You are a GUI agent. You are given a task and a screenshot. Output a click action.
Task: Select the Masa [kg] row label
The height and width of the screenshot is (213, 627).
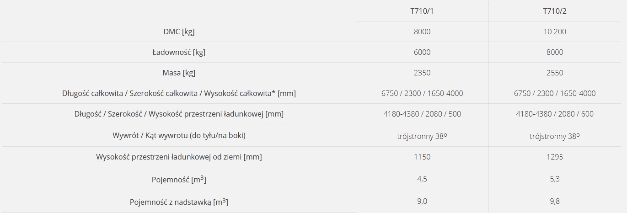tap(179, 73)
